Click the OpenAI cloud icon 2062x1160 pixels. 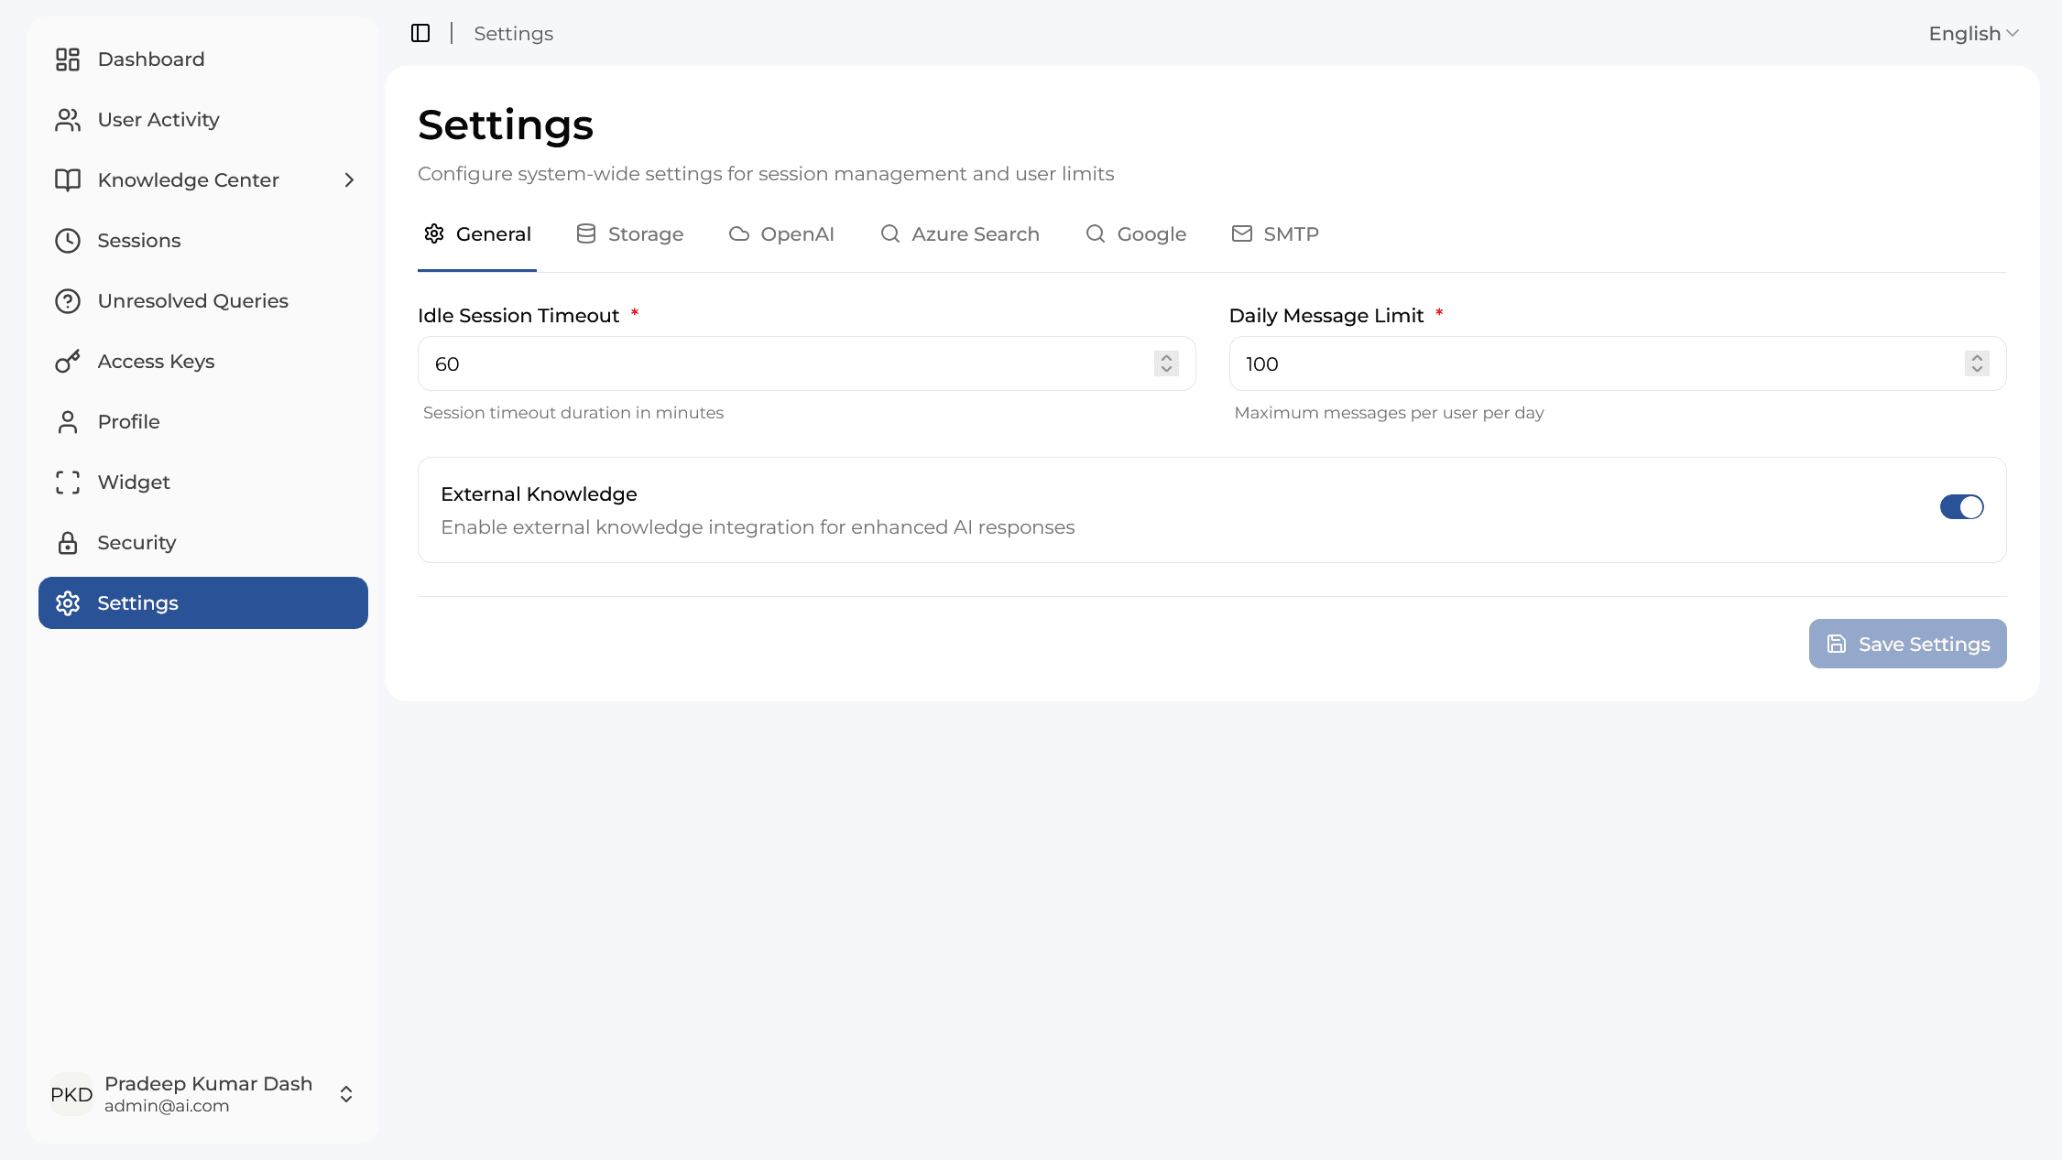point(739,234)
